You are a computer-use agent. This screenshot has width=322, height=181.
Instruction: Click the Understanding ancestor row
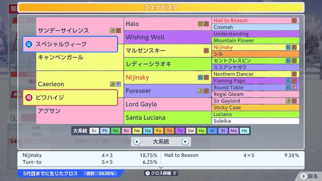pos(255,34)
